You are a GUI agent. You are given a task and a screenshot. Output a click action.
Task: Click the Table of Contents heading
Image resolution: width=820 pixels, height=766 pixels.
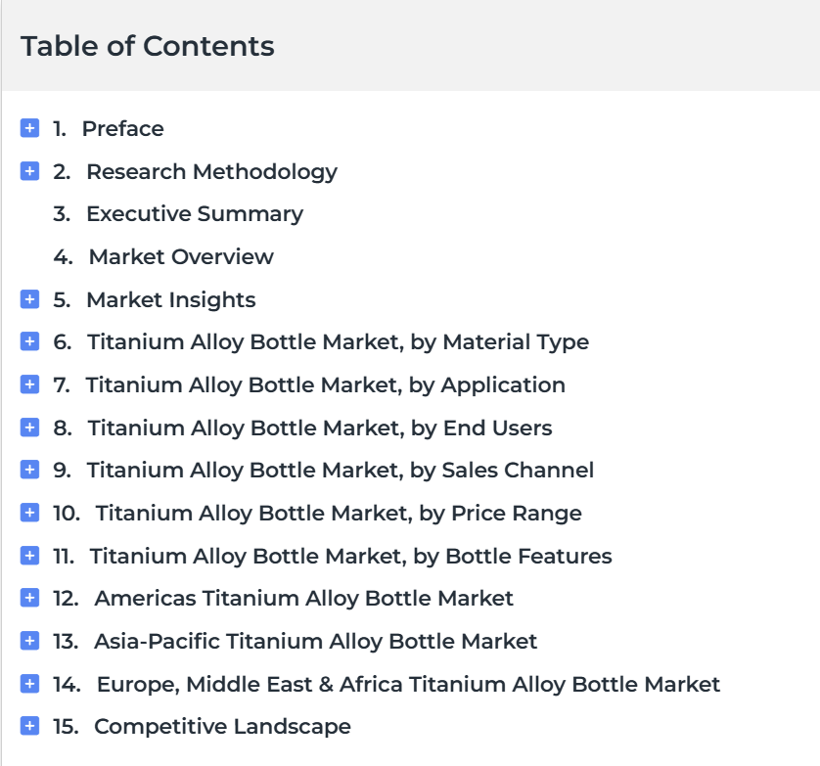click(148, 46)
